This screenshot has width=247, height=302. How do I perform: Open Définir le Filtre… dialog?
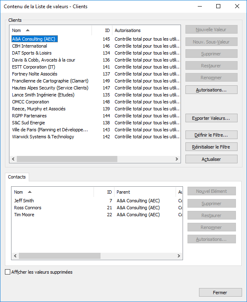(x=211, y=135)
